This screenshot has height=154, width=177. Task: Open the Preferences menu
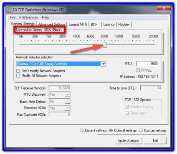click(28, 17)
